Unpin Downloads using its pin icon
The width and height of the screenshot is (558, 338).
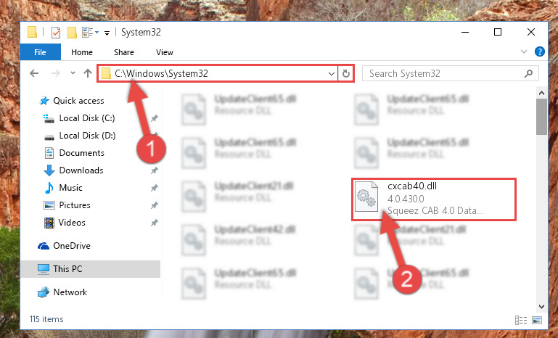tap(154, 170)
